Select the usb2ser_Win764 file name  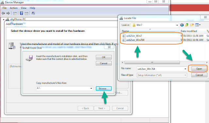pos(135,40)
